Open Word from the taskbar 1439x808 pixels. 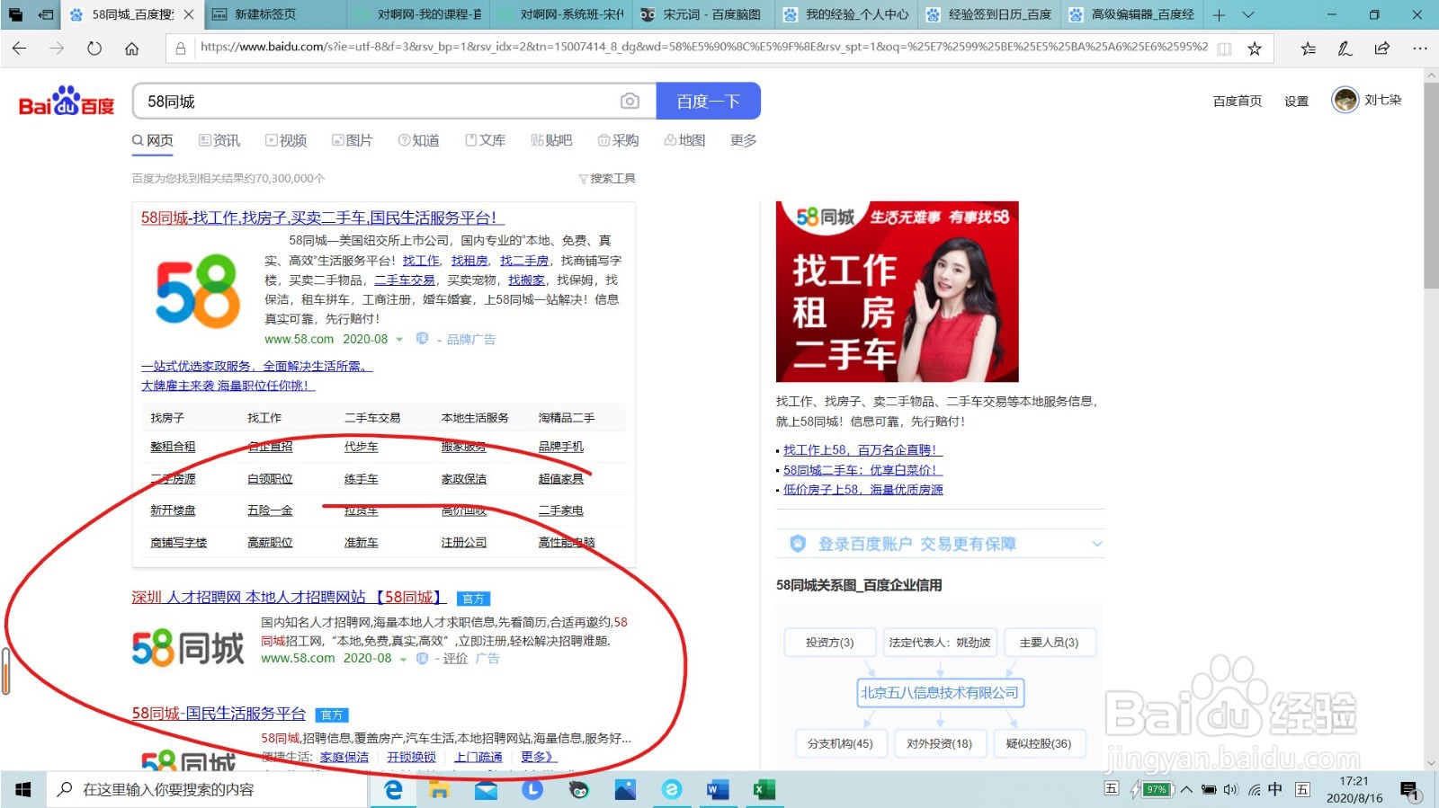click(717, 789)
